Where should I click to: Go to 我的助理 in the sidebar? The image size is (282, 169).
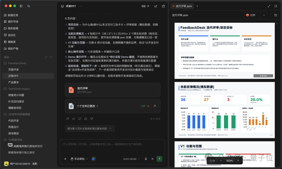coord(11,28)
